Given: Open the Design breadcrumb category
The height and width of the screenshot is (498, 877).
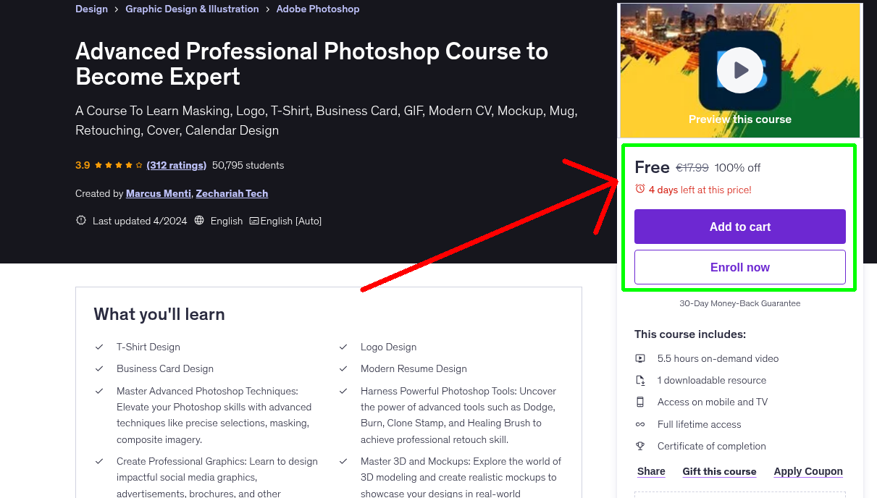Looking at the screenshot, I should coord(91,9).
